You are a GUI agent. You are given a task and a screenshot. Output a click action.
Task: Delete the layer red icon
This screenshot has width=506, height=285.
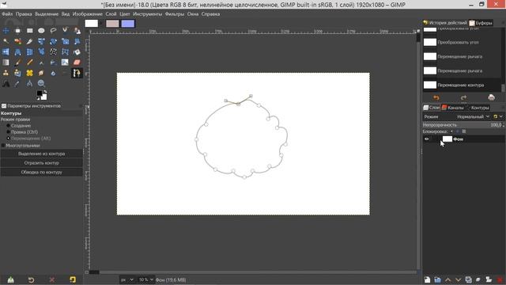(500, 279)
